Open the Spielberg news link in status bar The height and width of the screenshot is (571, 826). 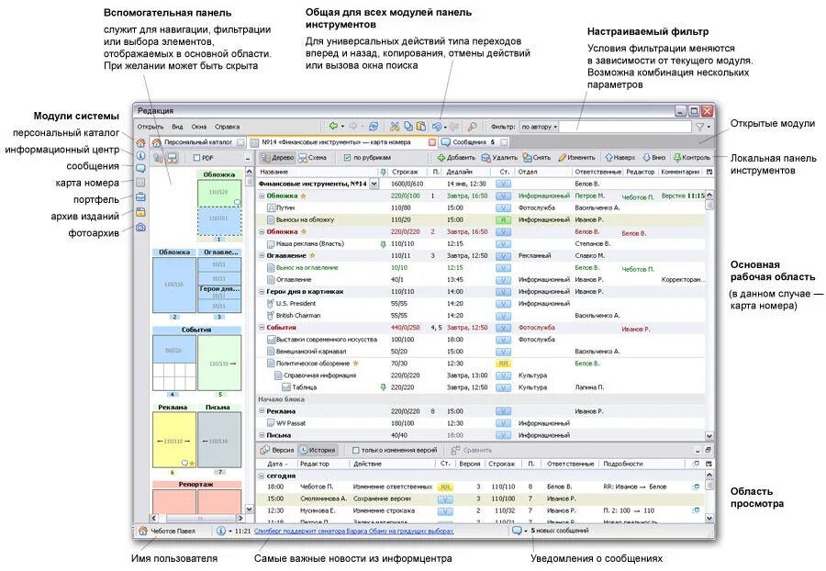[353, 531]
